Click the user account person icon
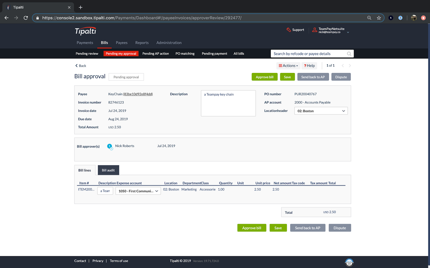Viewport: 430px width, 268px height. pyautogui.click(x=315, y=30)
